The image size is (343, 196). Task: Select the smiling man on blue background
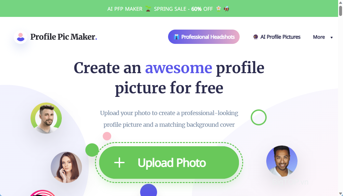click(282, 161)
